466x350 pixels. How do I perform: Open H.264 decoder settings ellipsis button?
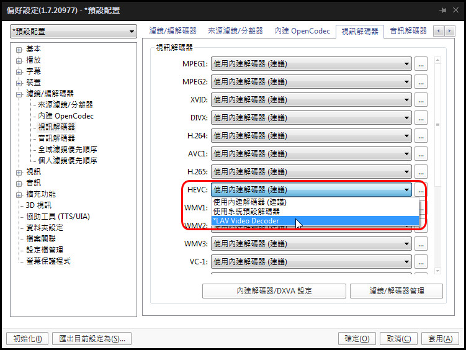click(x=421, y=136)
